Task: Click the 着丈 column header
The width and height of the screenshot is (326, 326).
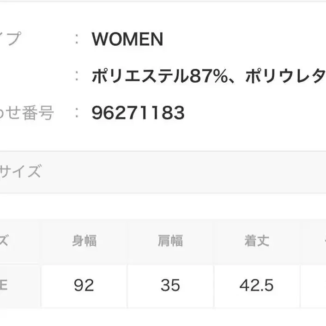Action: [257, 241]
